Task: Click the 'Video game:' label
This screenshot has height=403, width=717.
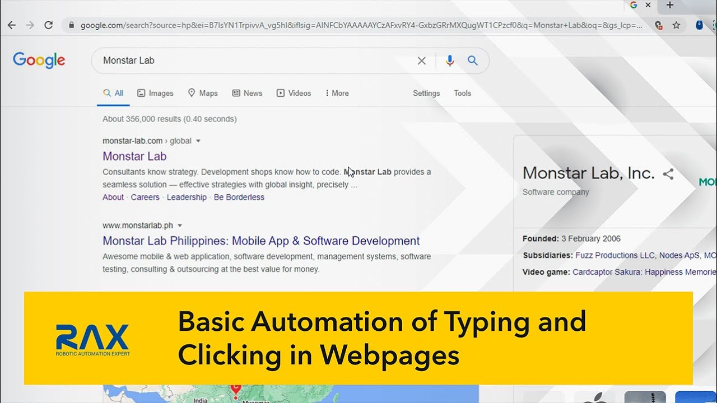Action: [546, 272]
